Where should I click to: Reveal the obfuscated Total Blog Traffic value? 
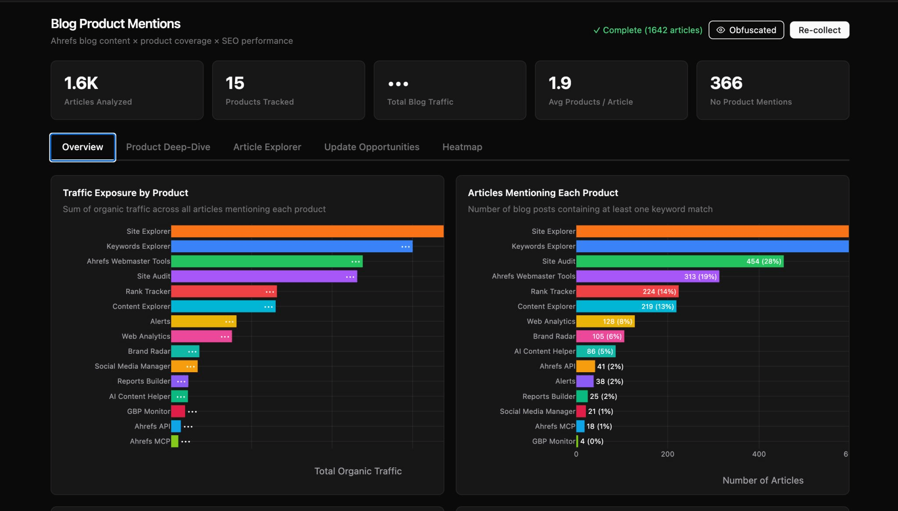pyautogui.click(x=449, y=90)
